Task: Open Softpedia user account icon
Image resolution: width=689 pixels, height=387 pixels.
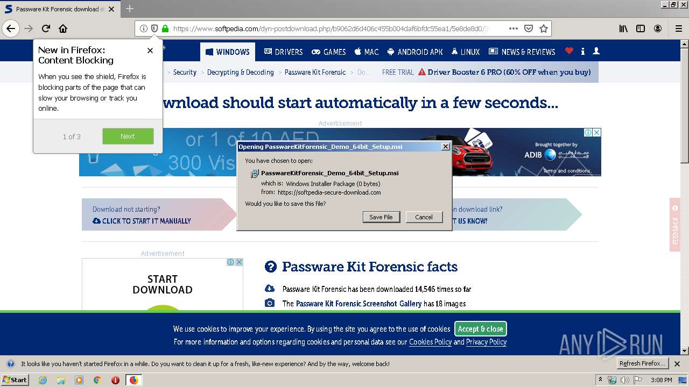Action: [x=596, y=51]
